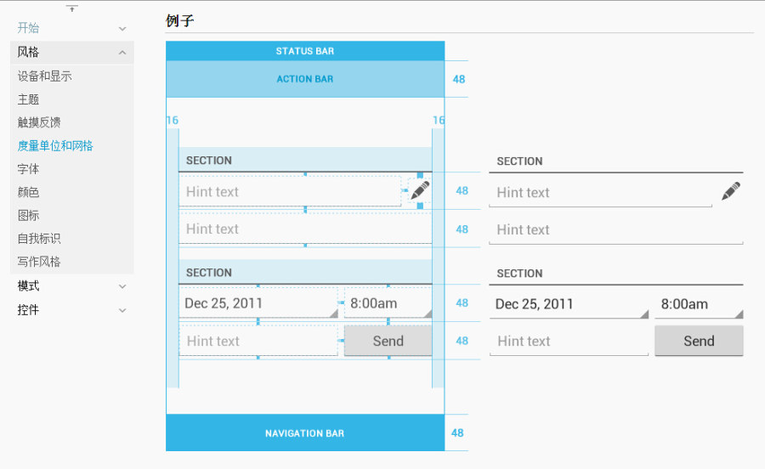This screenshot has height=469, width=765.
Task: Open the 设备和显示 page
Action: [x=44, y=76]
